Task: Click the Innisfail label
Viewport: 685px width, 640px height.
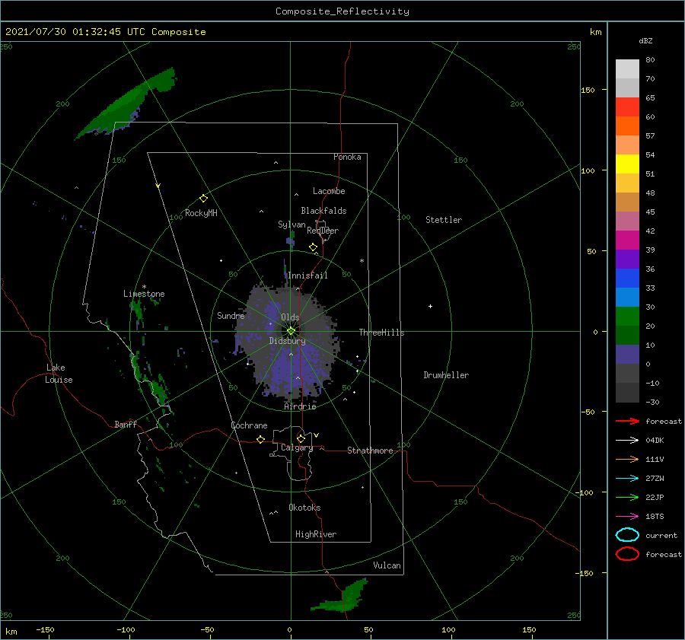Action: pos(307,275)
